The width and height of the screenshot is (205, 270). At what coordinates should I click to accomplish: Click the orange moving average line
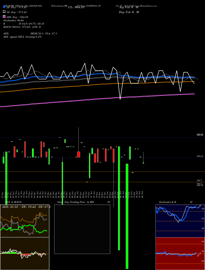tap(97, 84)
